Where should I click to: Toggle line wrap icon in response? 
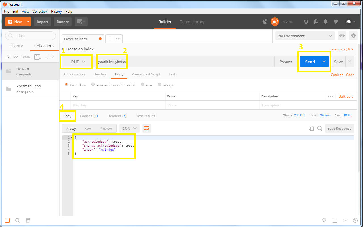pos(146,129)
